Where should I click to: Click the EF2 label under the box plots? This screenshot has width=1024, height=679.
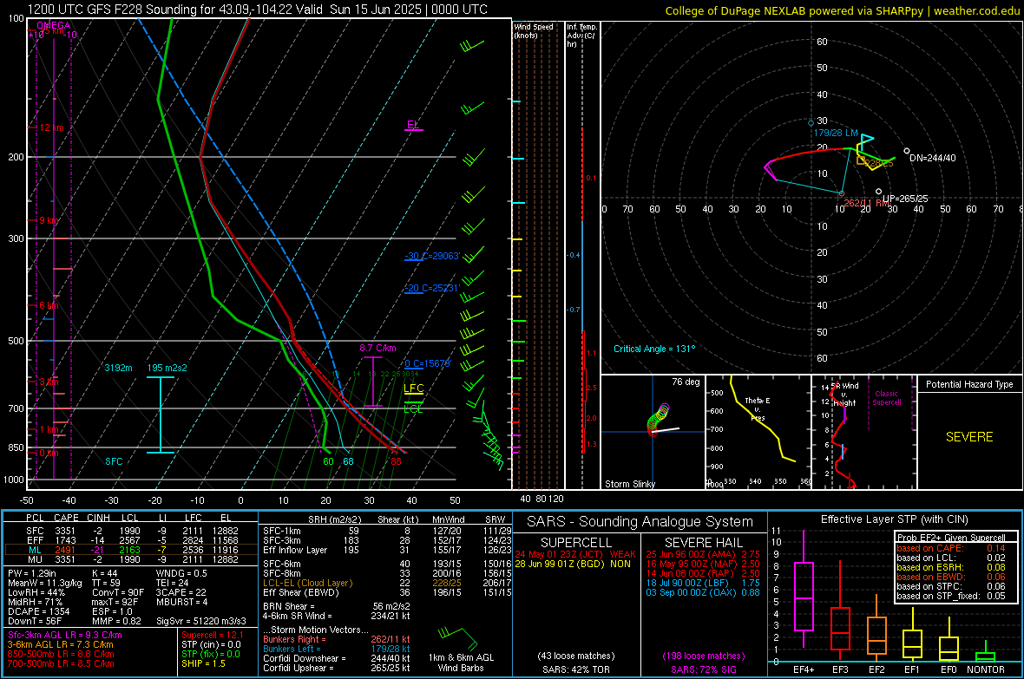coord(876,669)
